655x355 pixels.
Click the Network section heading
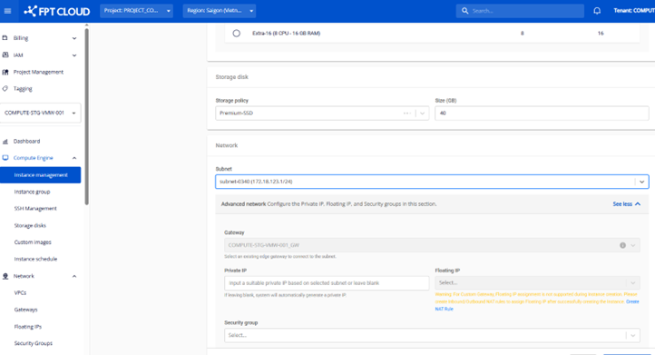pos(227,145)
